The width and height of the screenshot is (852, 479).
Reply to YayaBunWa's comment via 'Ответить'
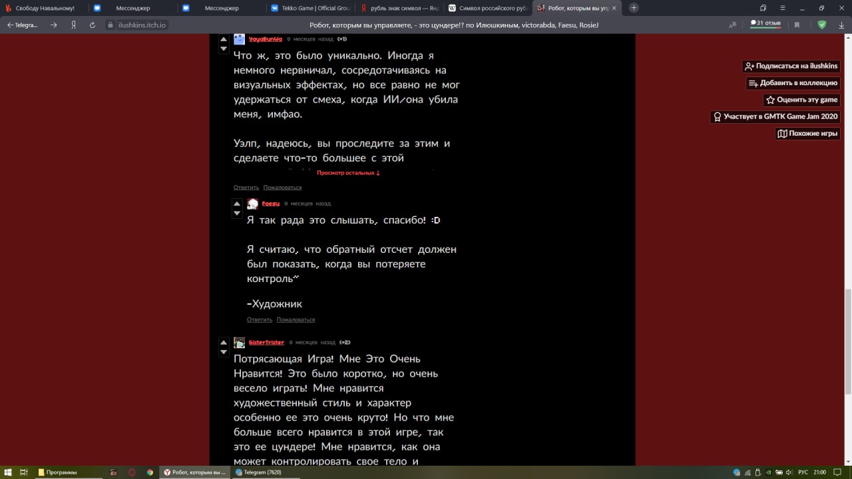pos(246,188)
